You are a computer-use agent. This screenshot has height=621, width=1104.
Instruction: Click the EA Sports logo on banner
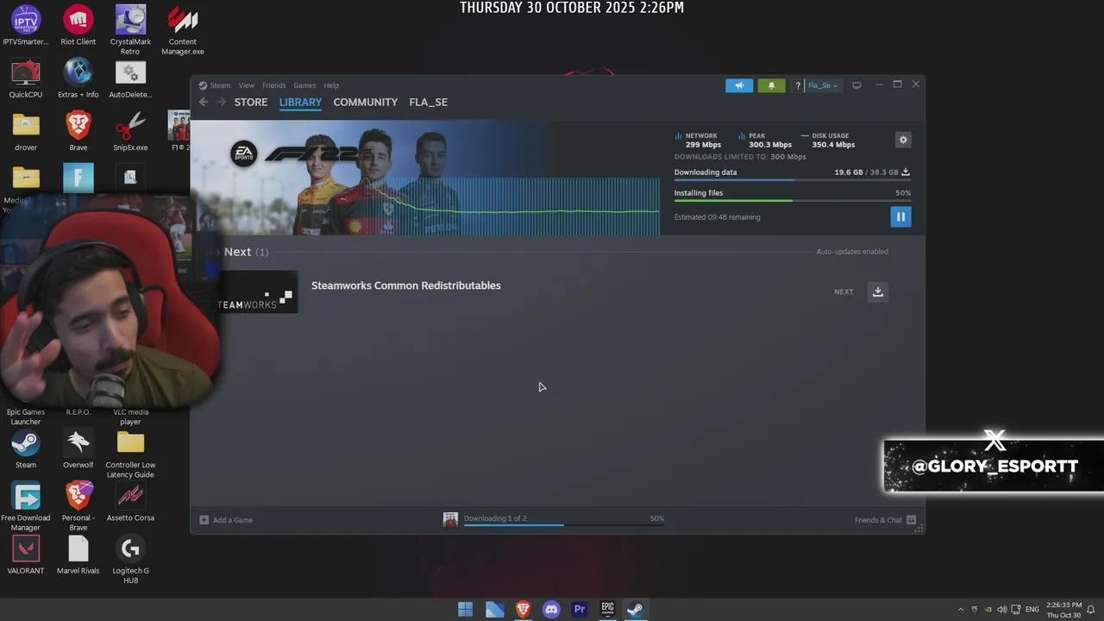click(244, 154)
